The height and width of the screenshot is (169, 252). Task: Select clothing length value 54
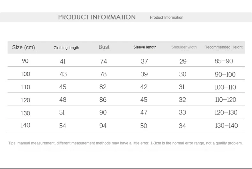63,126
